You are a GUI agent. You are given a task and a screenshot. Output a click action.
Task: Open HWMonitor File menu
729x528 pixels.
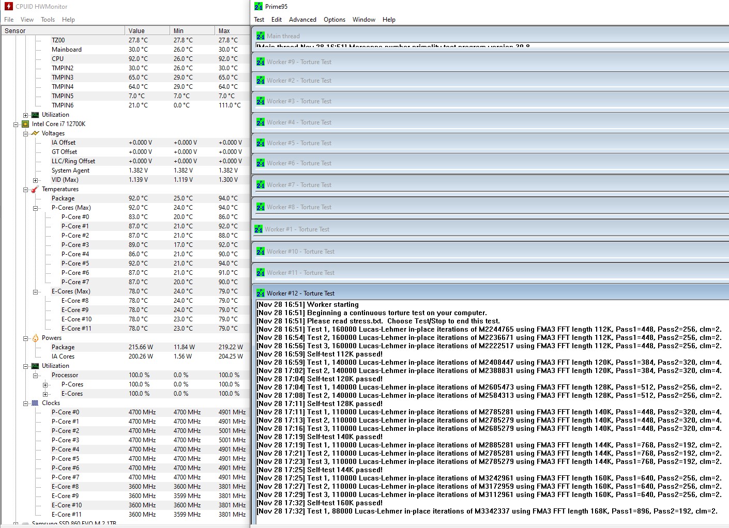tap(9, 20)
